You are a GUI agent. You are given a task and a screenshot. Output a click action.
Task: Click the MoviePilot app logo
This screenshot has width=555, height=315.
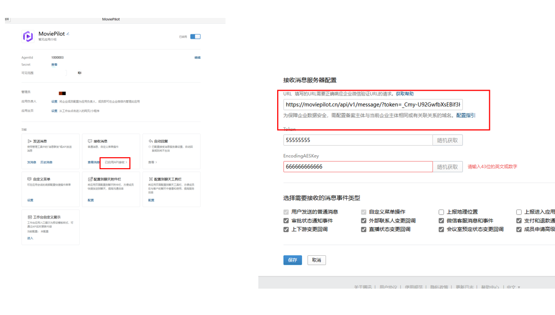pyautogui.click(x=27, y=36)
